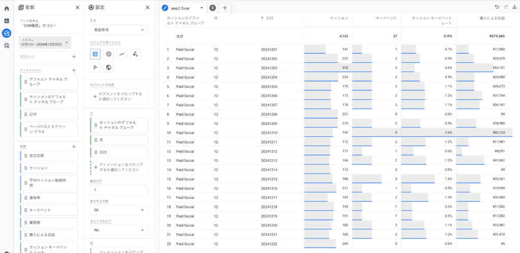Select the geo map visualization
This screenshot has width=520, height=253.
tap(109, 67)
